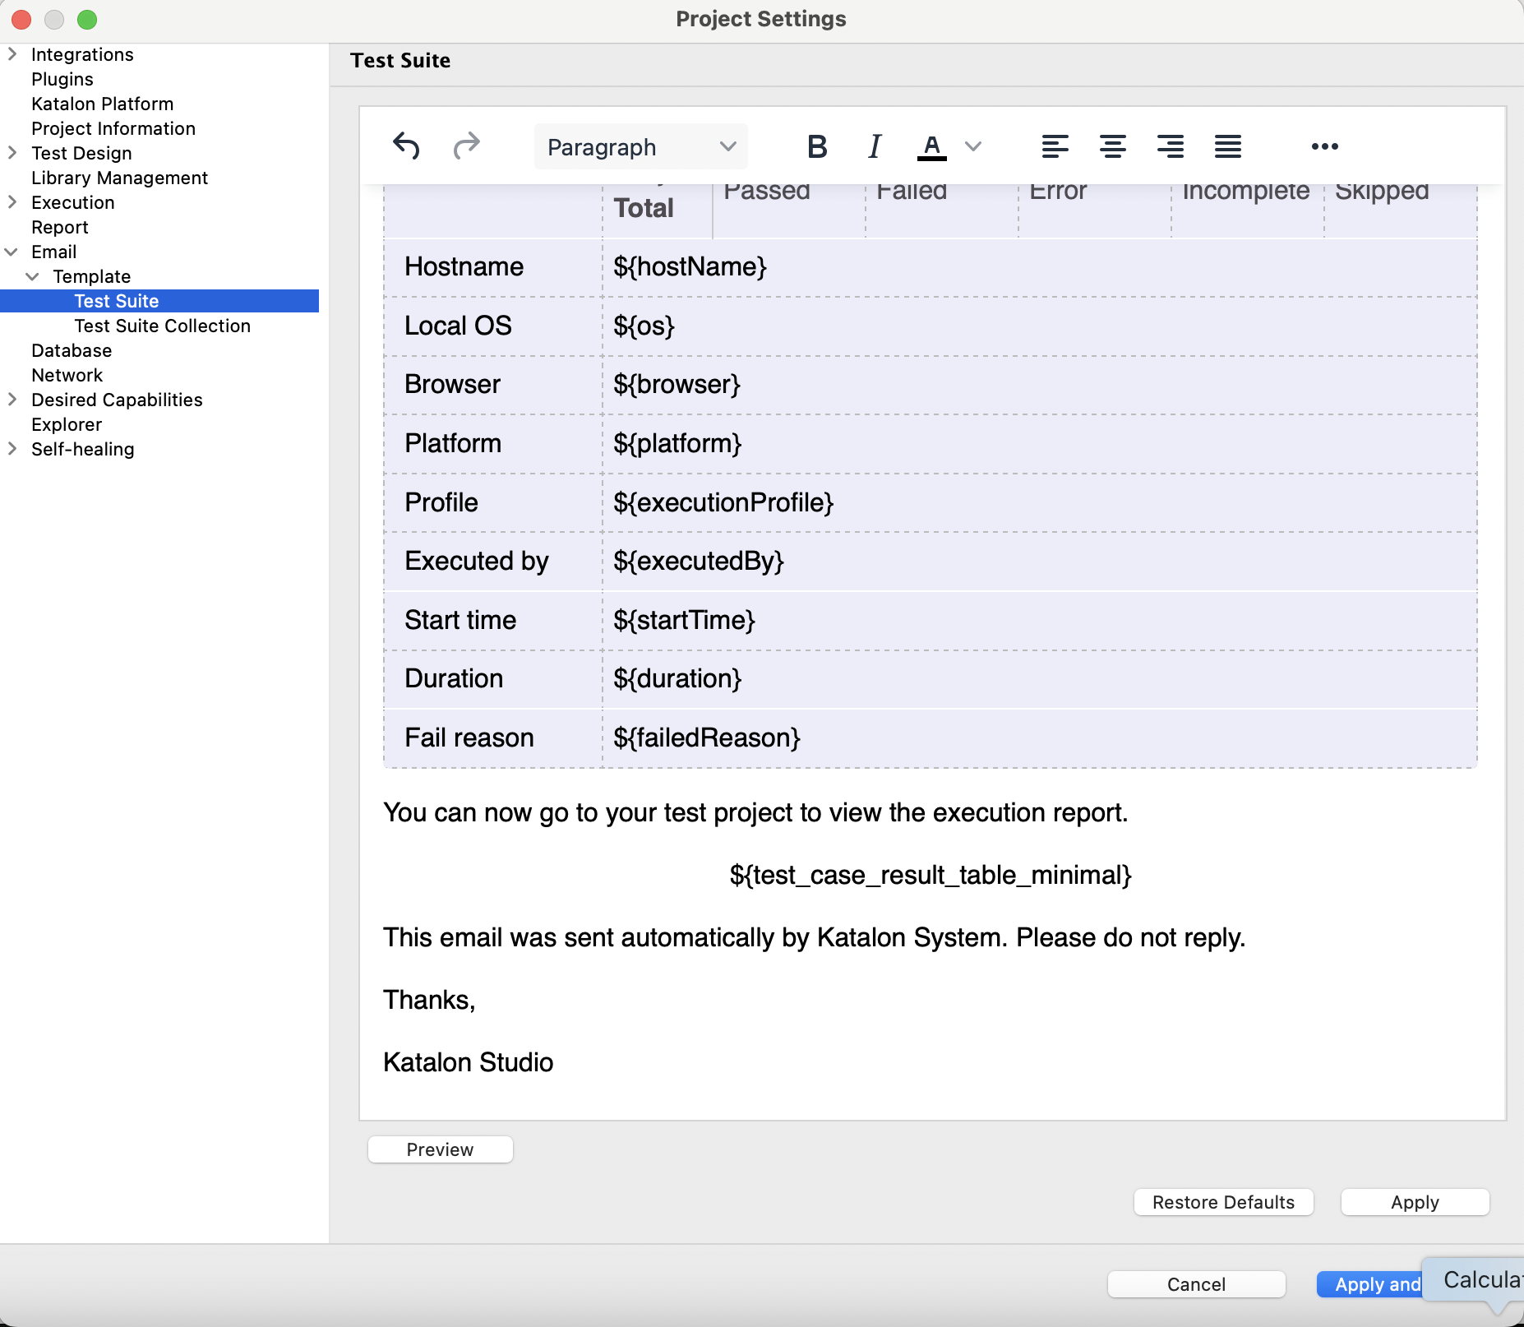Click the 'Katalon Studio' signature line
This screenshot has height=1327, width=1524.
tap(469, 1062)
